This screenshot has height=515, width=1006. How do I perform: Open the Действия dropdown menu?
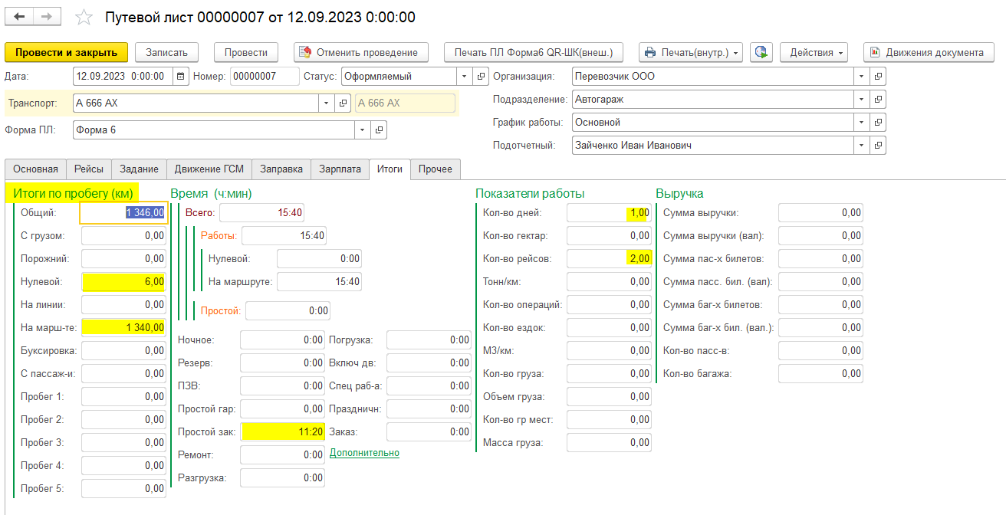point(814,52)
